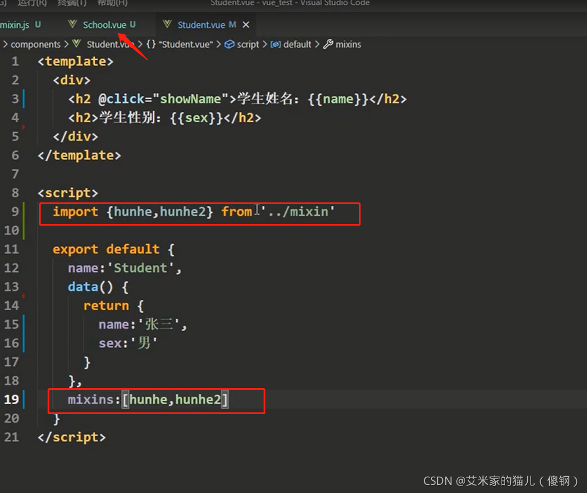This screenshot has width=587, height=493.
Task: Open the script breadcrumb
Action: point(248,44)
